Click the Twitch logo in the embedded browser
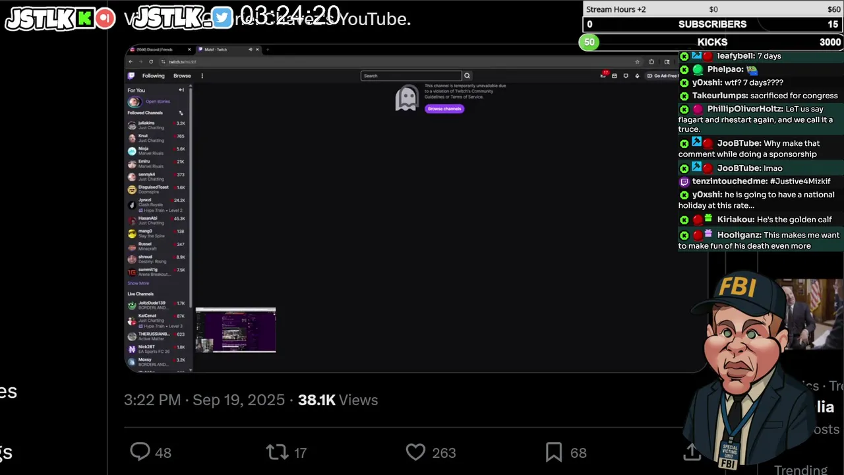The height and width of the screenshot is (475, 844). pos(131,76)
